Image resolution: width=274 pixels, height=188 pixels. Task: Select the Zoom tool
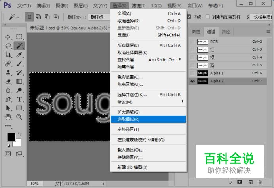(19, 117)
